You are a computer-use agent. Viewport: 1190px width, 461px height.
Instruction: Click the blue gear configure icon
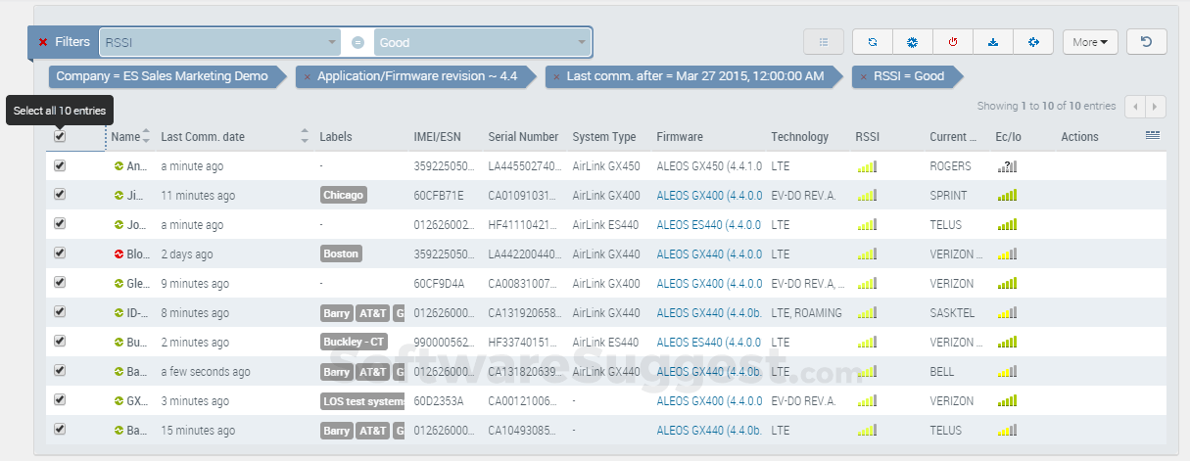pyautogui.click(x=913, y=42)
